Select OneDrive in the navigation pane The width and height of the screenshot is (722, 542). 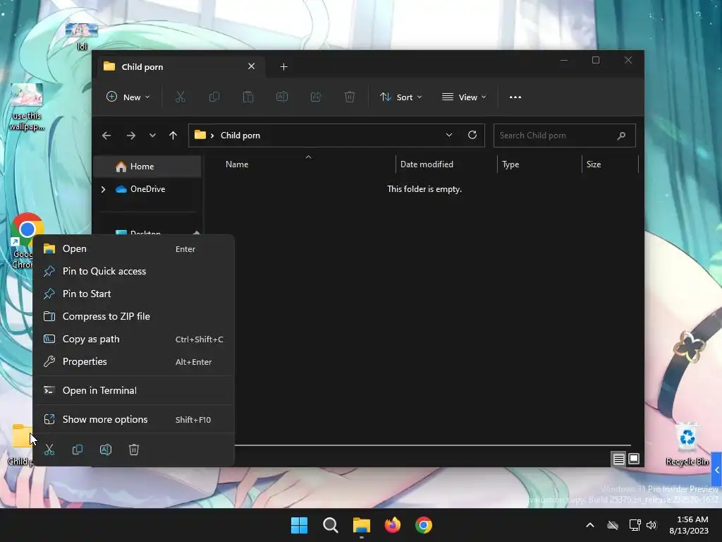[x=147, y=189]
